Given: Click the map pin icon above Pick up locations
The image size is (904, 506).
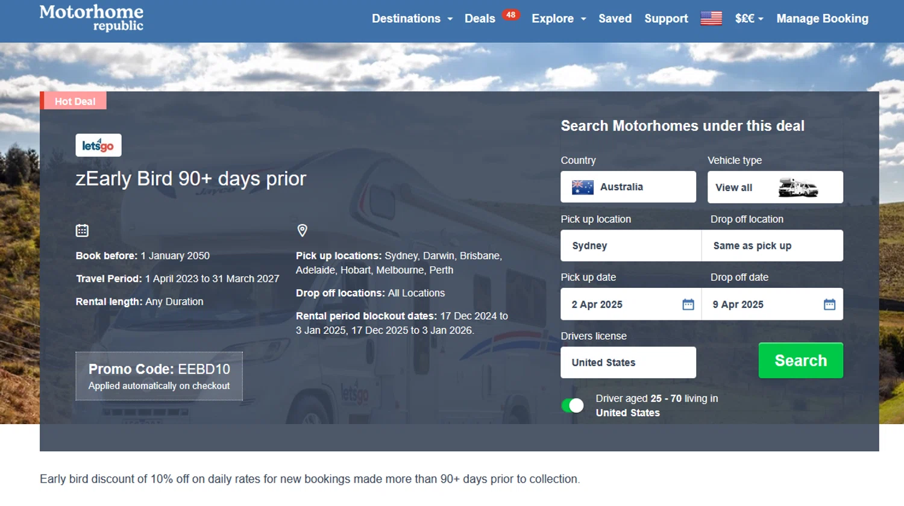Looking at the screenshot, I should click(x=303, y=230).
